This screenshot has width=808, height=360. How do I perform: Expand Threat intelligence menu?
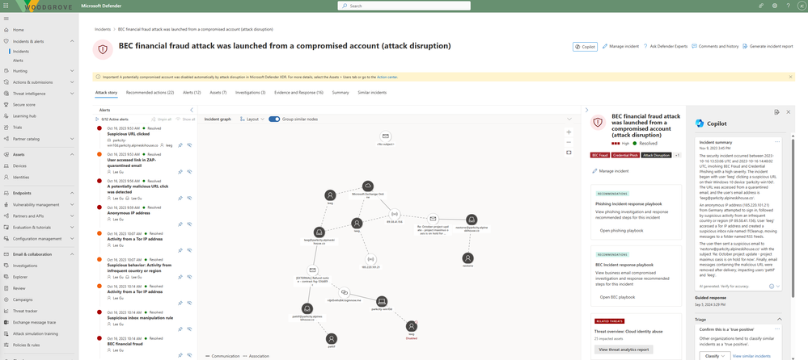pos(72,93)
